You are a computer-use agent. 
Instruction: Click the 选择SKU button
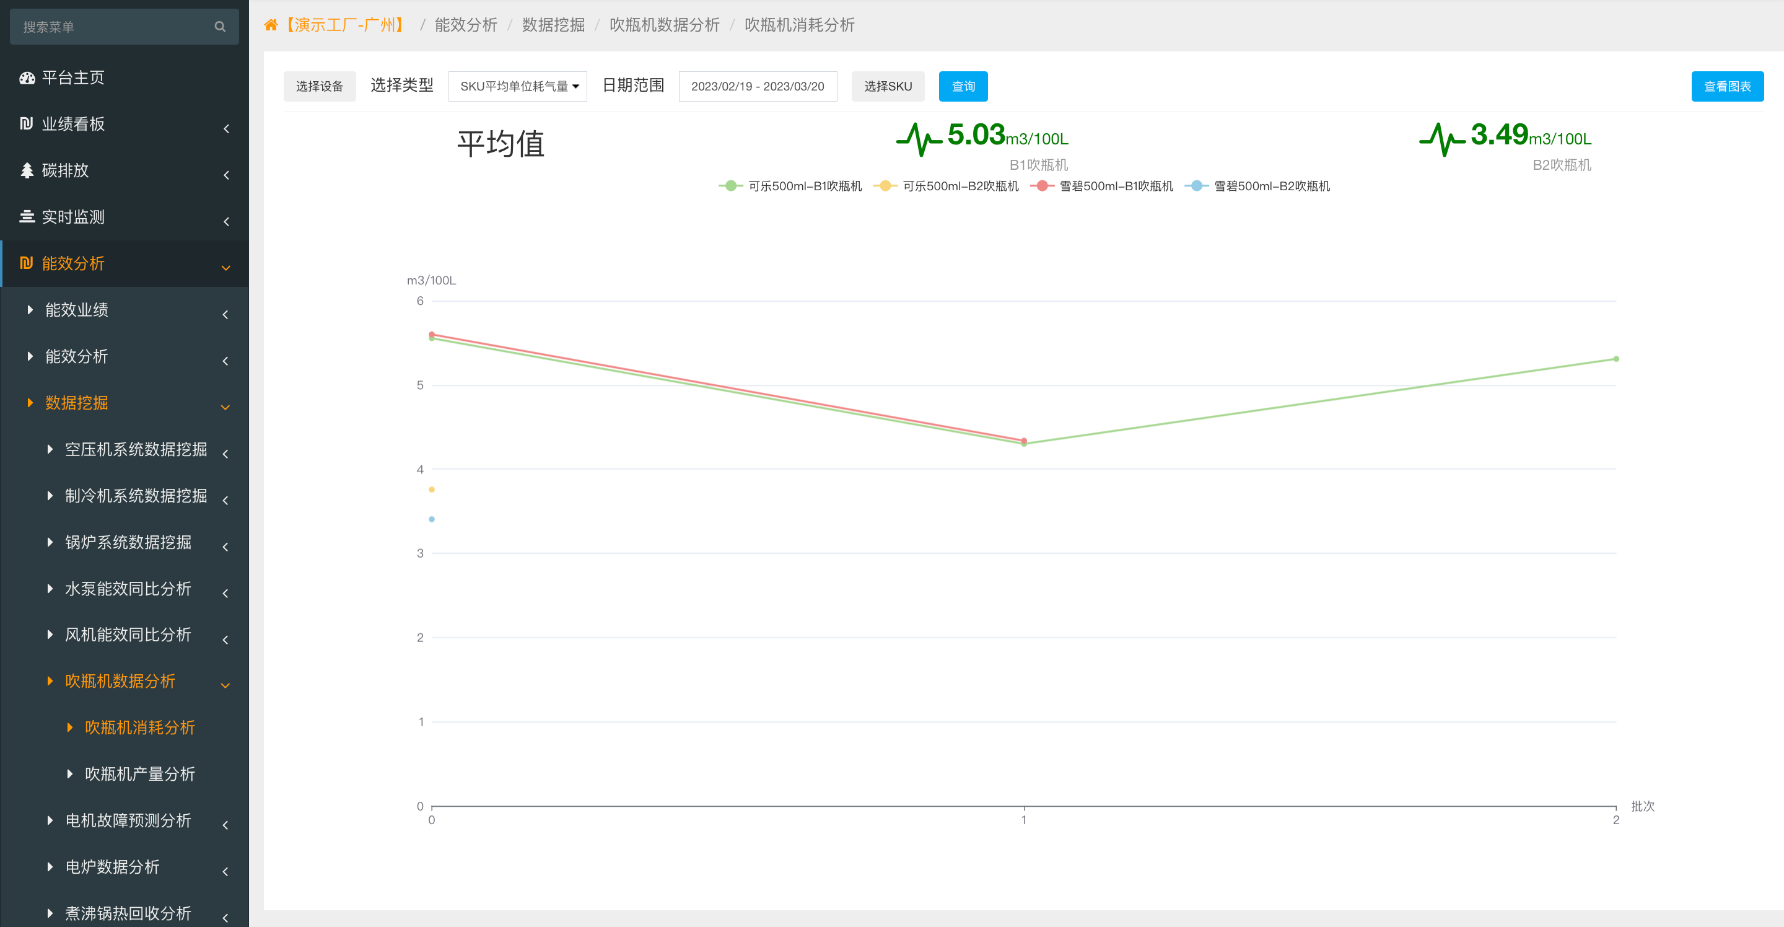click(888, 87)
